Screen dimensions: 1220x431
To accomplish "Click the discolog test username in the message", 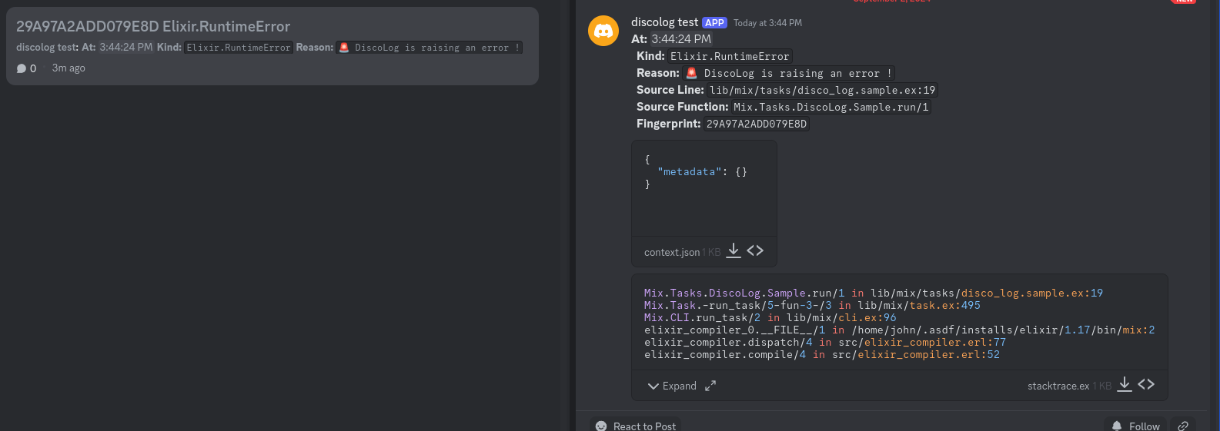I will pyautogui.click(x=664, y=22).
